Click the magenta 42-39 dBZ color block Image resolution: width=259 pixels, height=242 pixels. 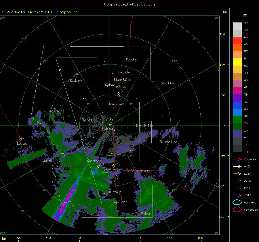point(237,91)
